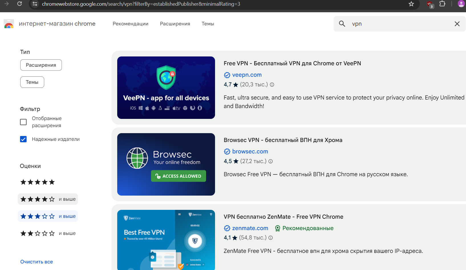The image size is (466, 270).
Task: Reload the page with the refresh icon
Action: click(x=19, y=4)
